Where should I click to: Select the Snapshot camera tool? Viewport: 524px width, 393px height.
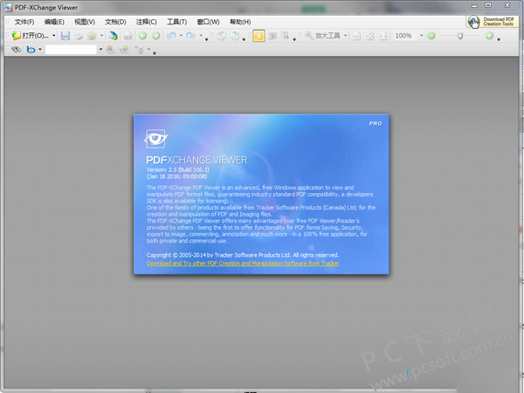click(272, 36)
